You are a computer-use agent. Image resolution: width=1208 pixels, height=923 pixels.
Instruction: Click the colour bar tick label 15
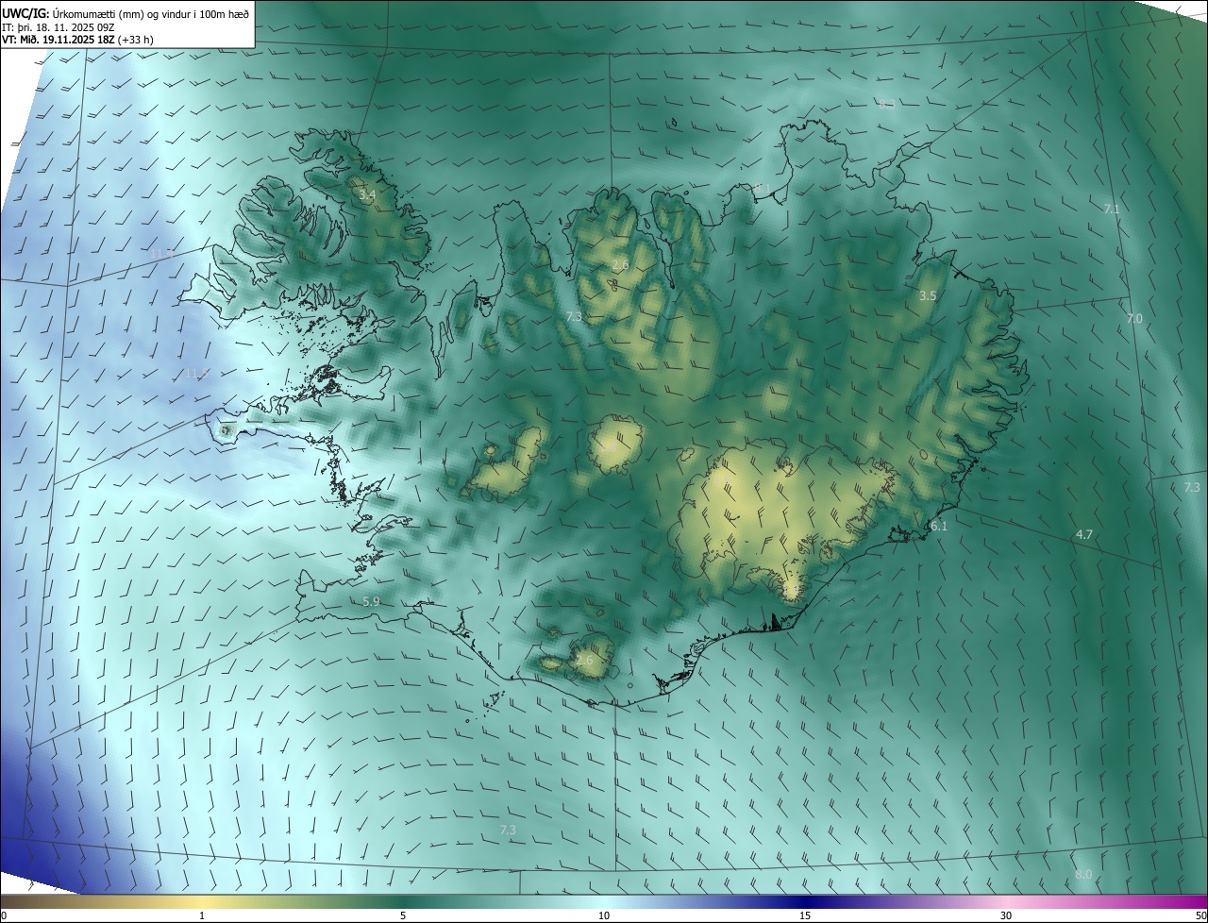tap(805, 915)
